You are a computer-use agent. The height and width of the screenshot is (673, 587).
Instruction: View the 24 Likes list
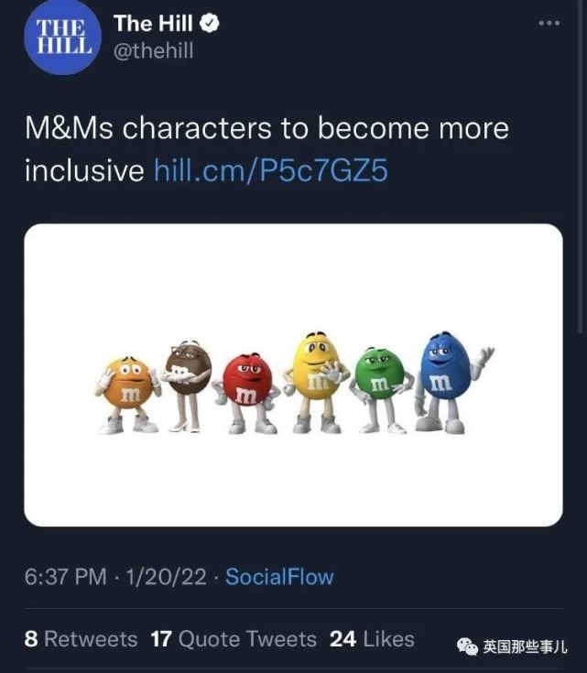coord(372,639)
